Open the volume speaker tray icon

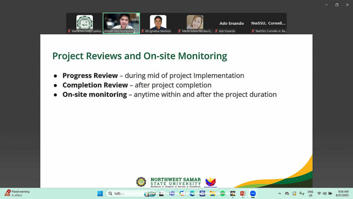[x=325, y=193]
